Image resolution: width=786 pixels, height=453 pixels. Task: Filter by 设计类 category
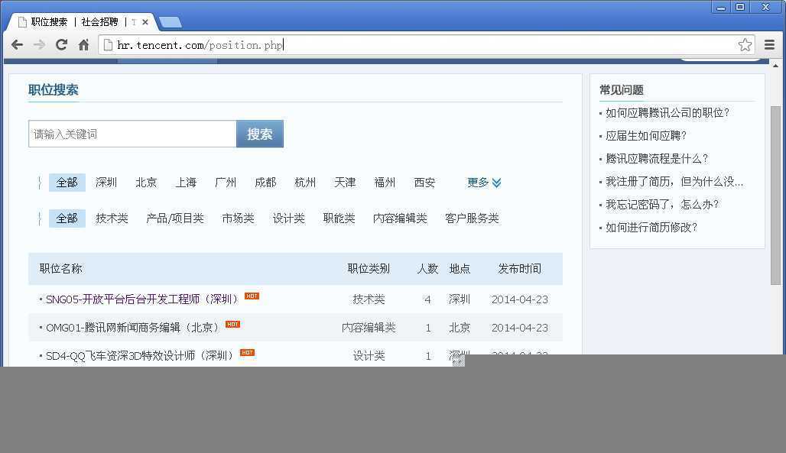click(289, 218)
